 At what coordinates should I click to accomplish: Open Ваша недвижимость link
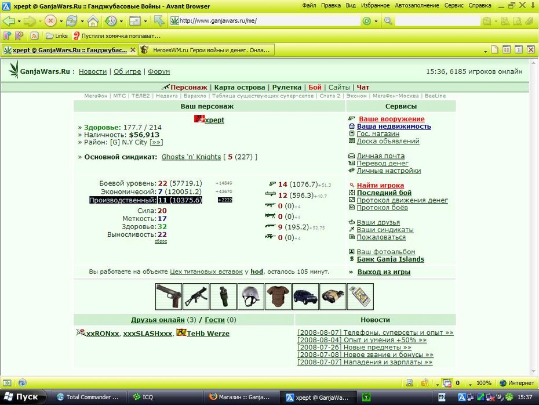pos(394,126)
